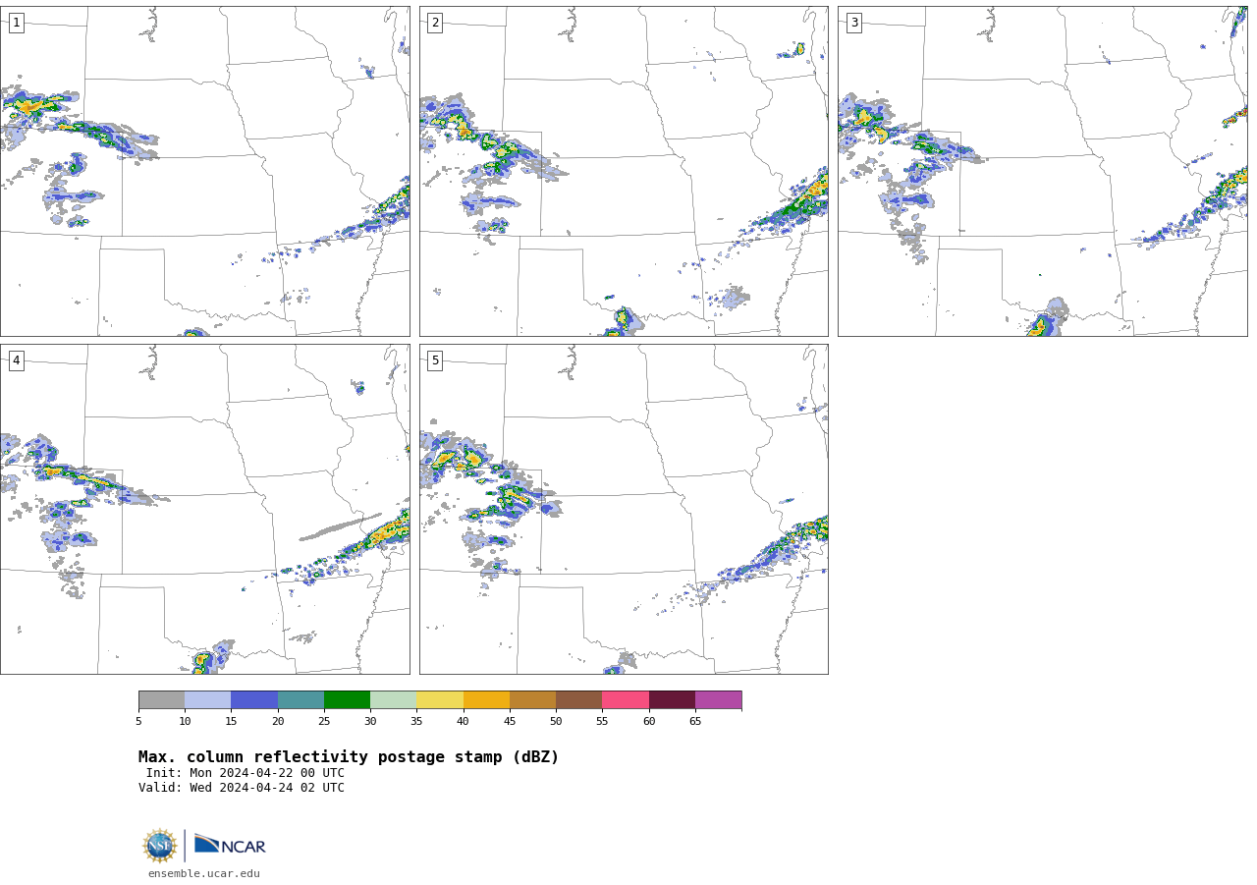Open ensemble member 2 reflectivity map
This screenshot has width=1257, height=885.
[624, 171]
